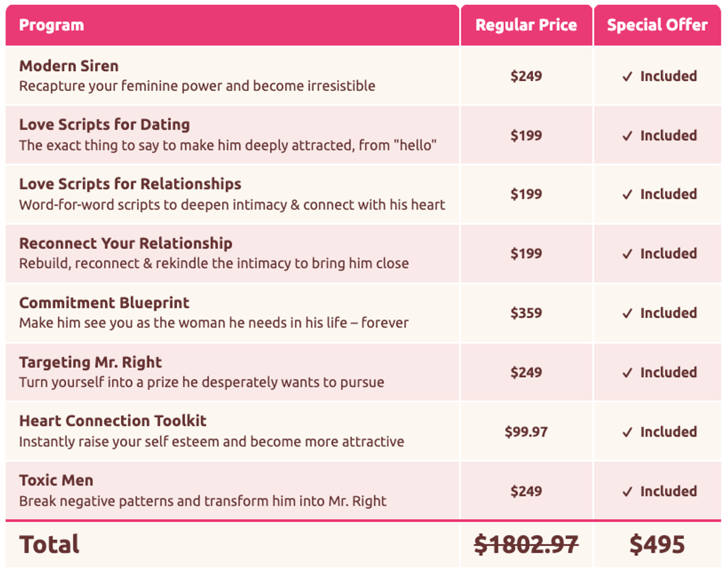Click the checkmark in Reconnect Your Relationship row
This screenshot has width=727, height=574.
coord(627,254)
